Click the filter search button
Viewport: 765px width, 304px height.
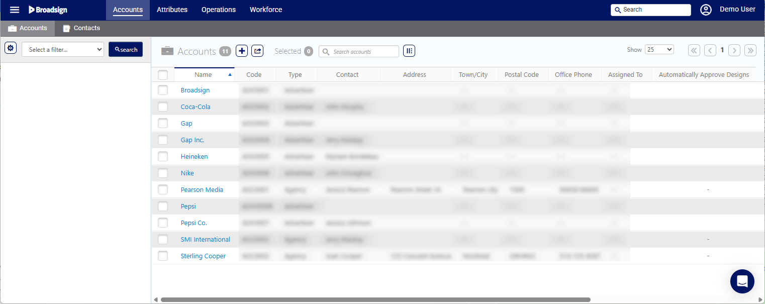pos(126,49)
